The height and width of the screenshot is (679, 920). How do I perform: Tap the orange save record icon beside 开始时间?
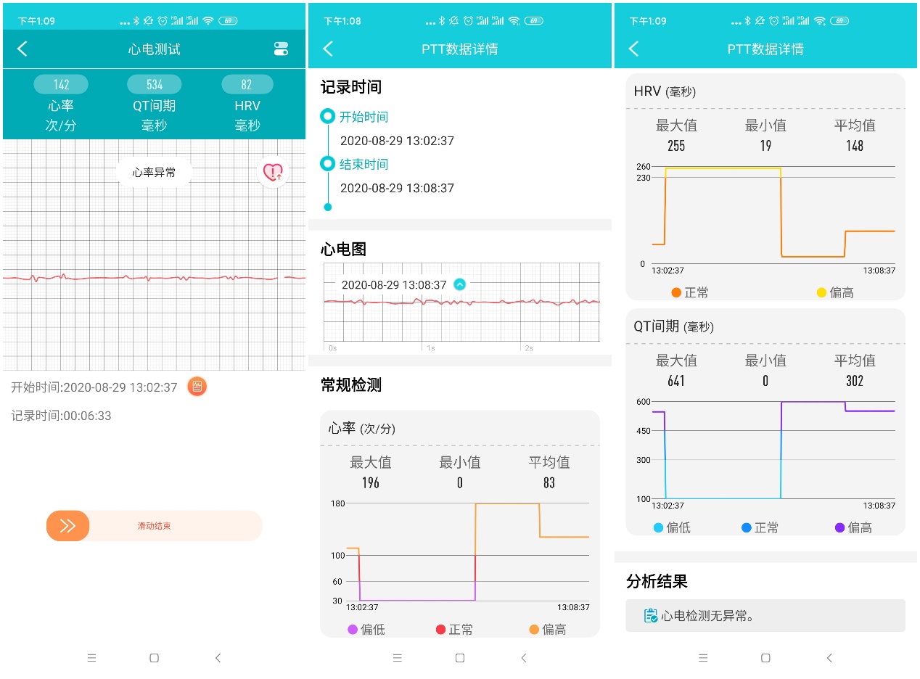[197, 387]
